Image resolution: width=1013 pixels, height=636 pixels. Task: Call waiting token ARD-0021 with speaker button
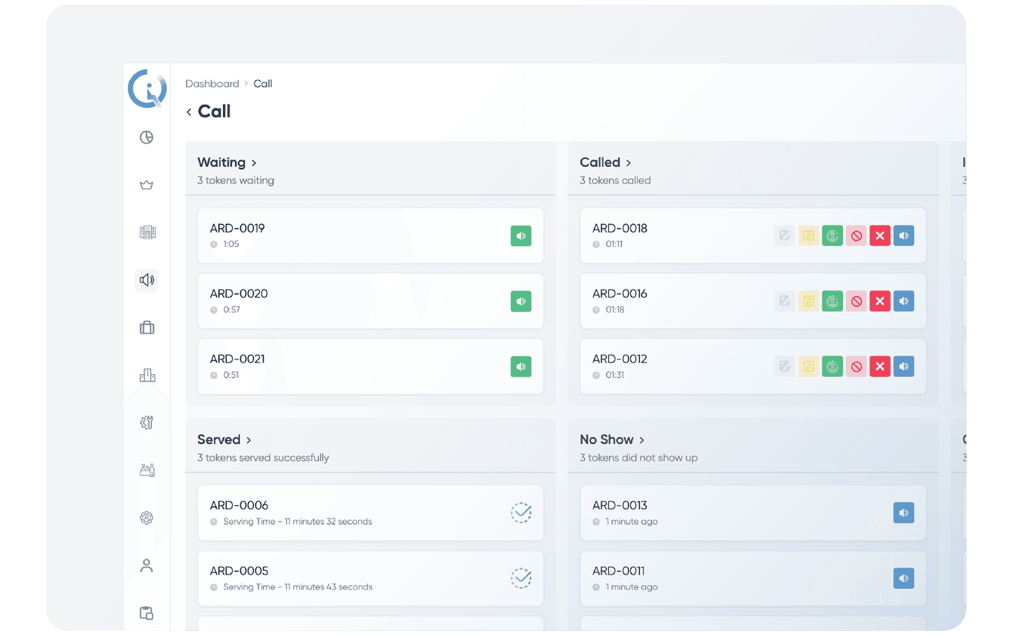pyautogui.click(x=520, y=367)
